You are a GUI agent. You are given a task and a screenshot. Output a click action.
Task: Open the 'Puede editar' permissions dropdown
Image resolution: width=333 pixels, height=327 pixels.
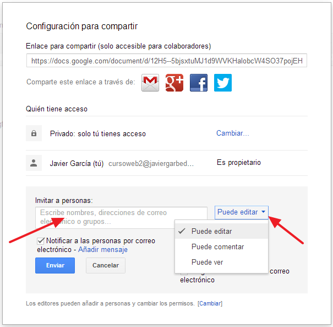tap(241, 212)
